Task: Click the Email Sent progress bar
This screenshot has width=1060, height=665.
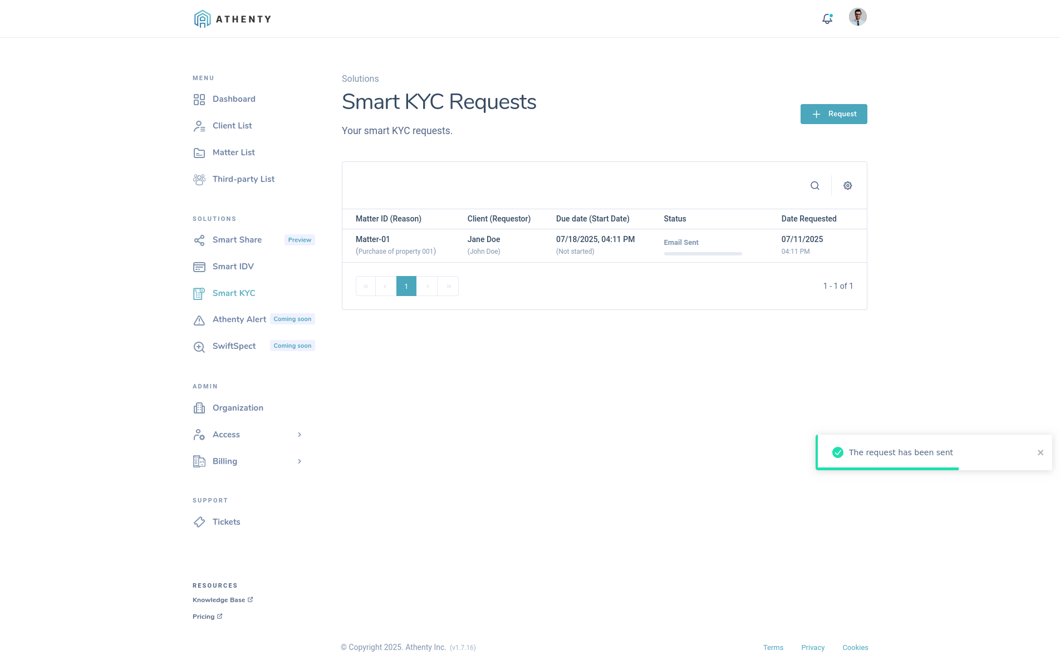Action: pos(703,254)
